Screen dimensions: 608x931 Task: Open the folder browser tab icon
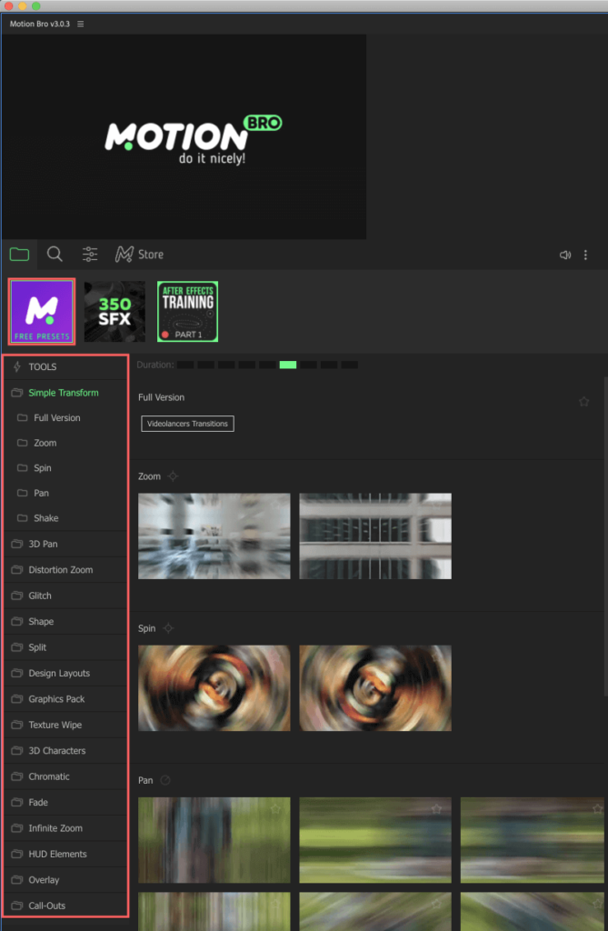pos(19,255)
